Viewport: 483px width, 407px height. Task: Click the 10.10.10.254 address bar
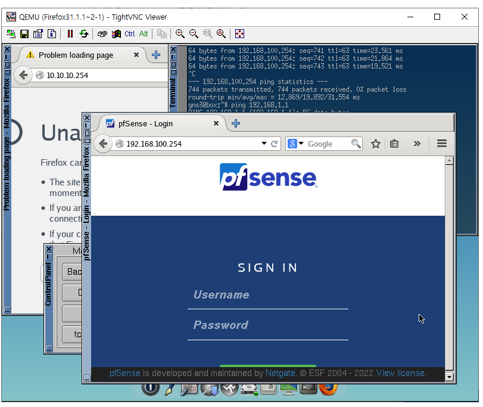pyautogui.click(x=105, y=75)
